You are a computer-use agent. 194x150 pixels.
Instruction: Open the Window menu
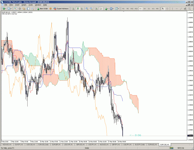(38, 5)
